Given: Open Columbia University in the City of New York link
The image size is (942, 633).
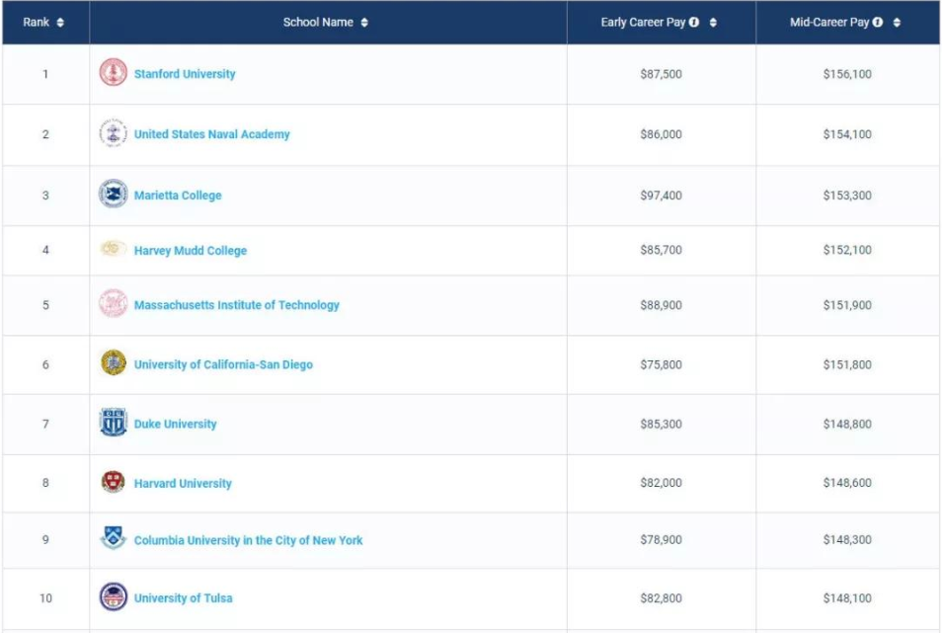Looking at the screenshot, I should (248, 540).
